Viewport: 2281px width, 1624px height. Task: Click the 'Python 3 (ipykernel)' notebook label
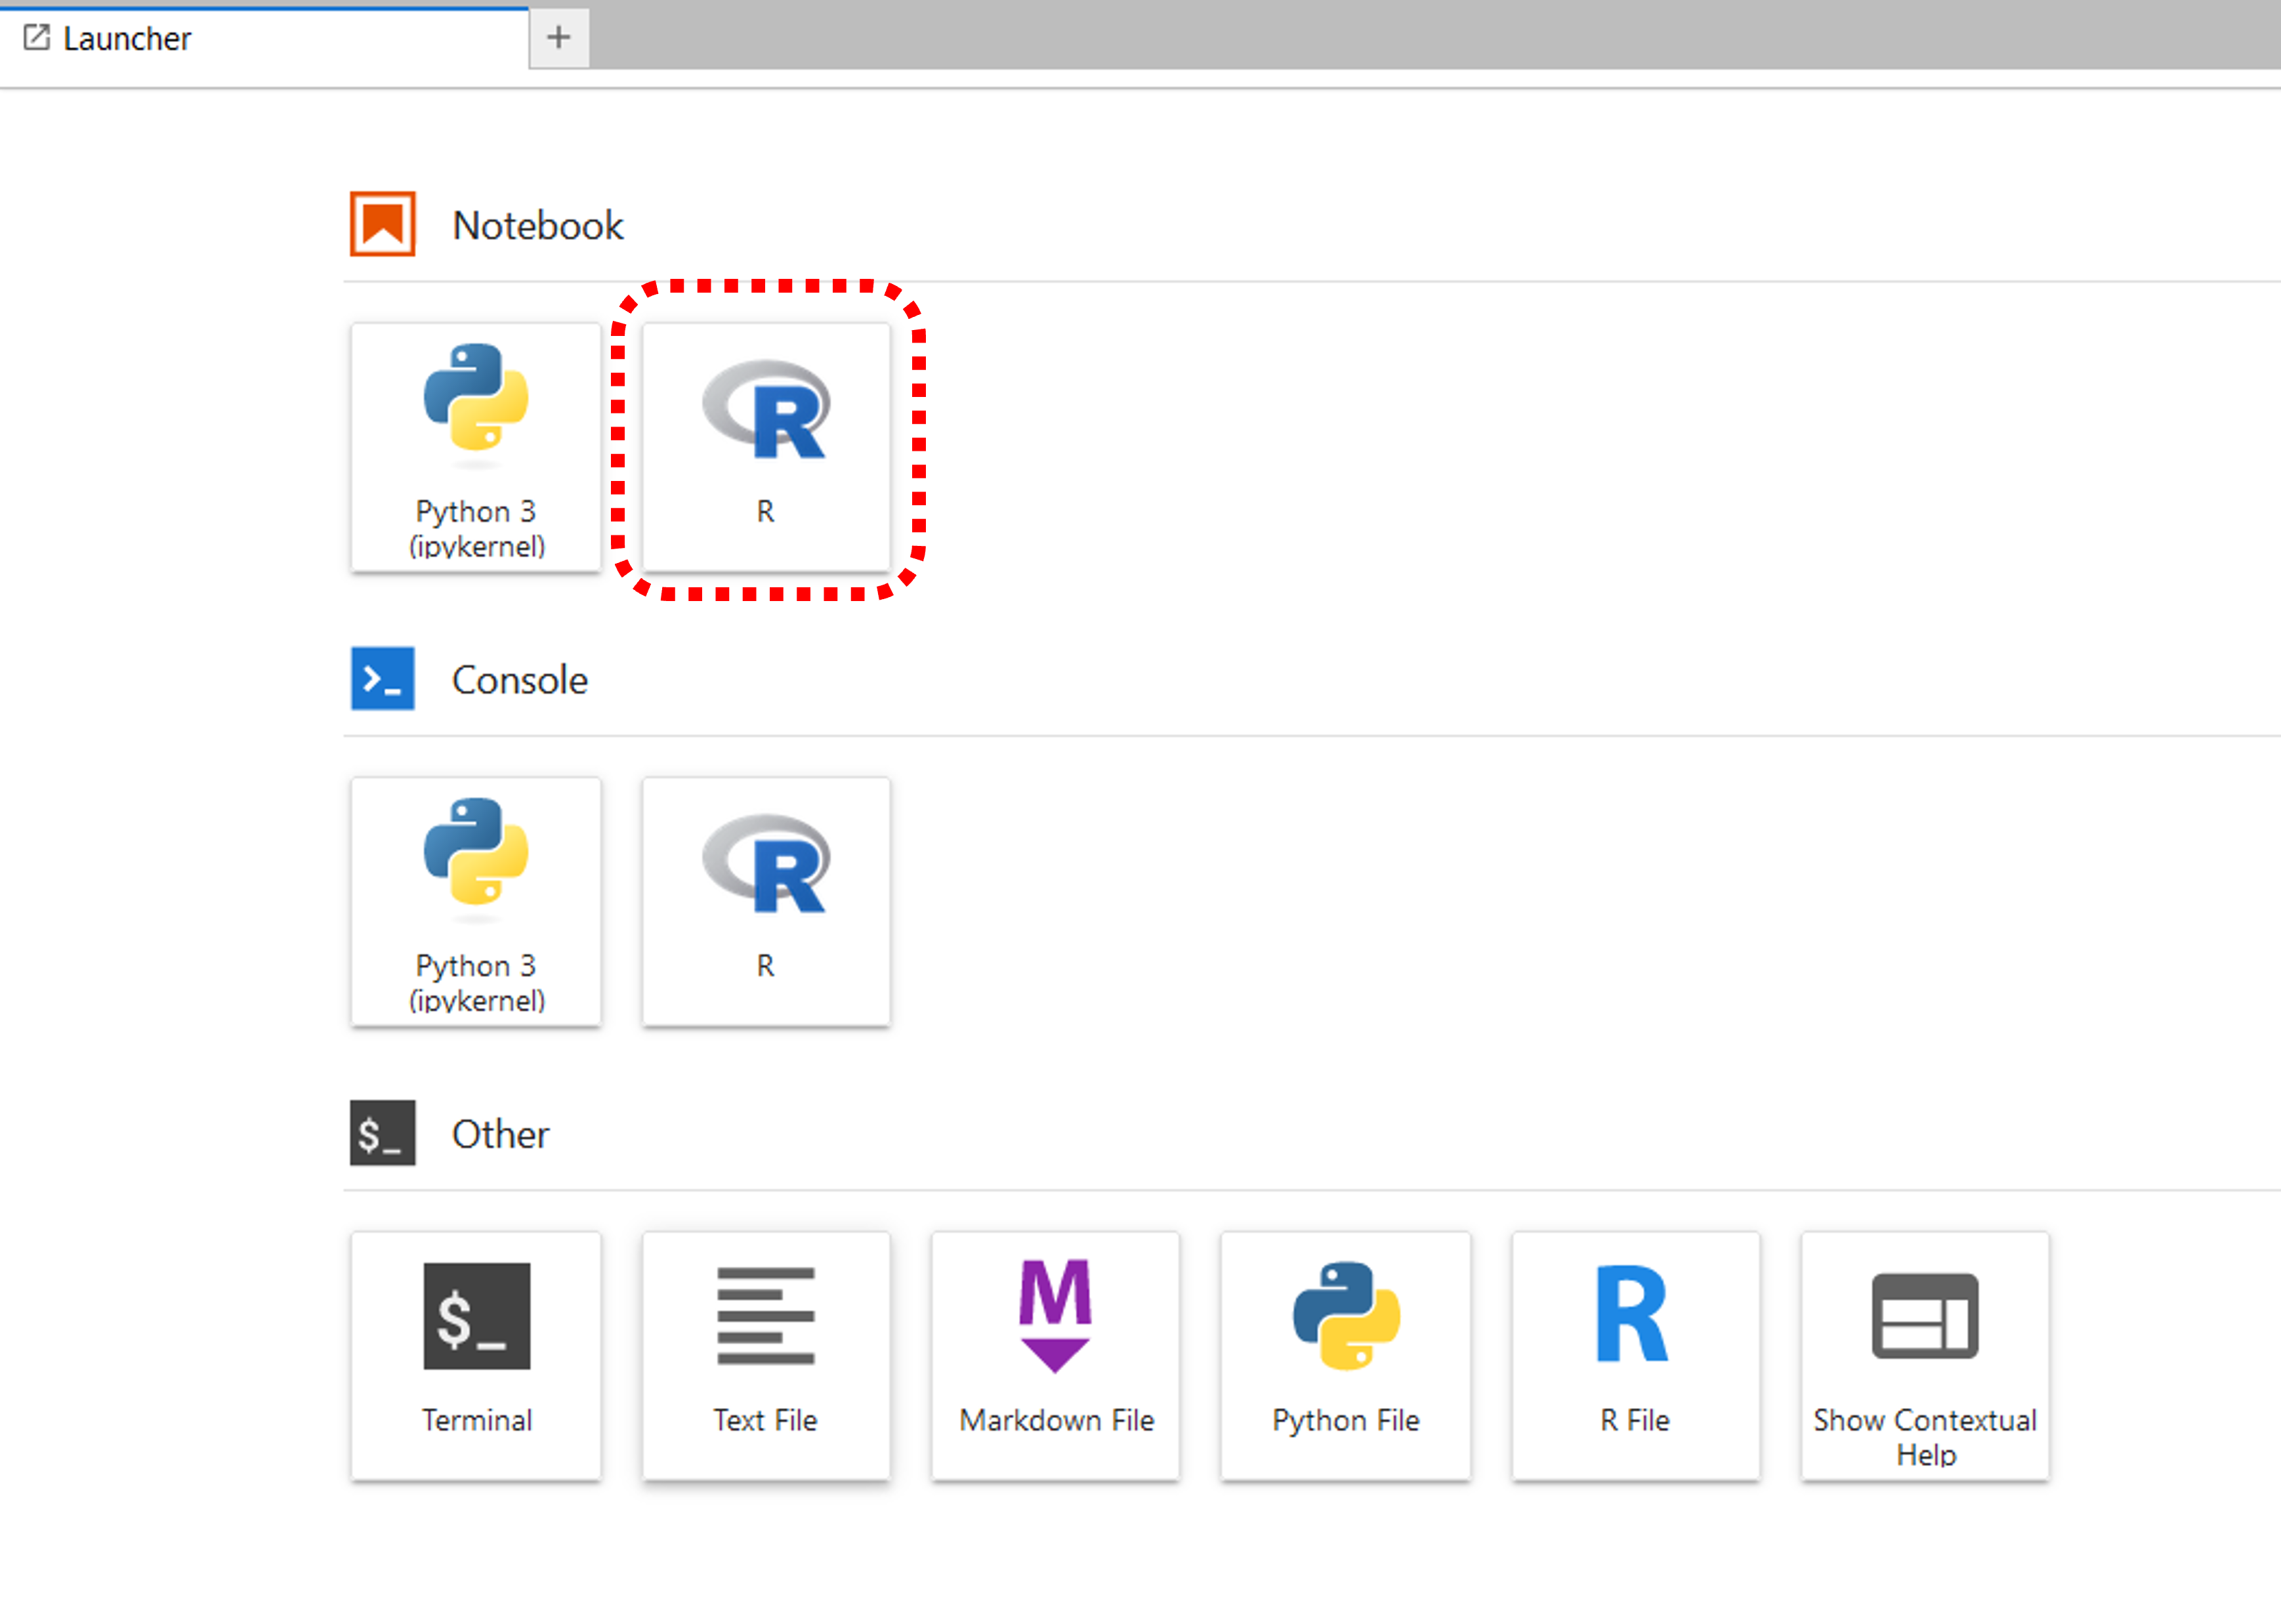click(476, 528)
